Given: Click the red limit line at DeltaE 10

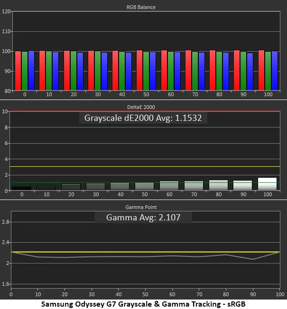Looking at the screenshot, I should point(142,111).
